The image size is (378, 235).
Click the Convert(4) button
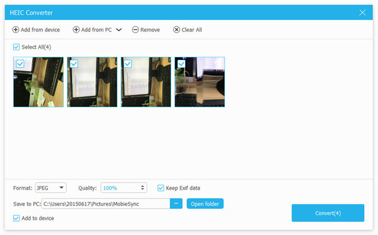[x=328, y=213]
